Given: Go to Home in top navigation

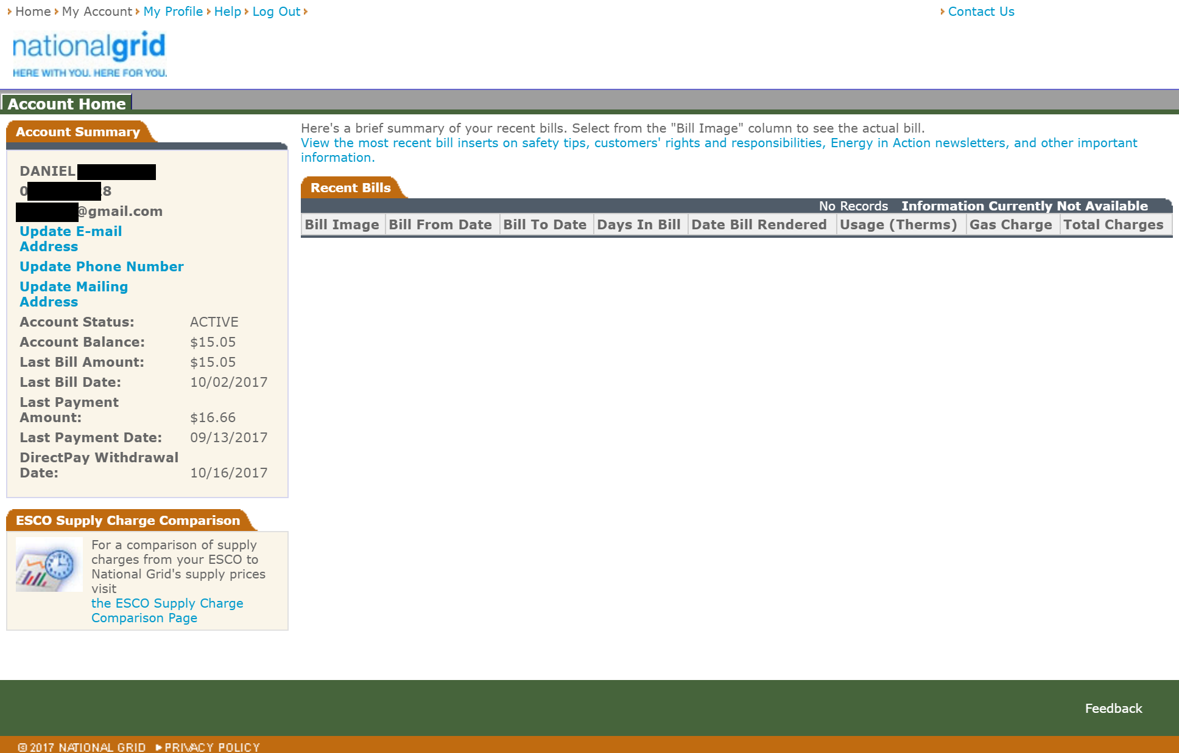Looking at the screenshot, I should tap(33, 12).
